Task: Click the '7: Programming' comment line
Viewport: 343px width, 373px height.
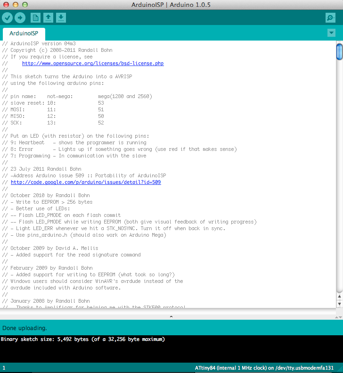Action: tap(74, 156)
